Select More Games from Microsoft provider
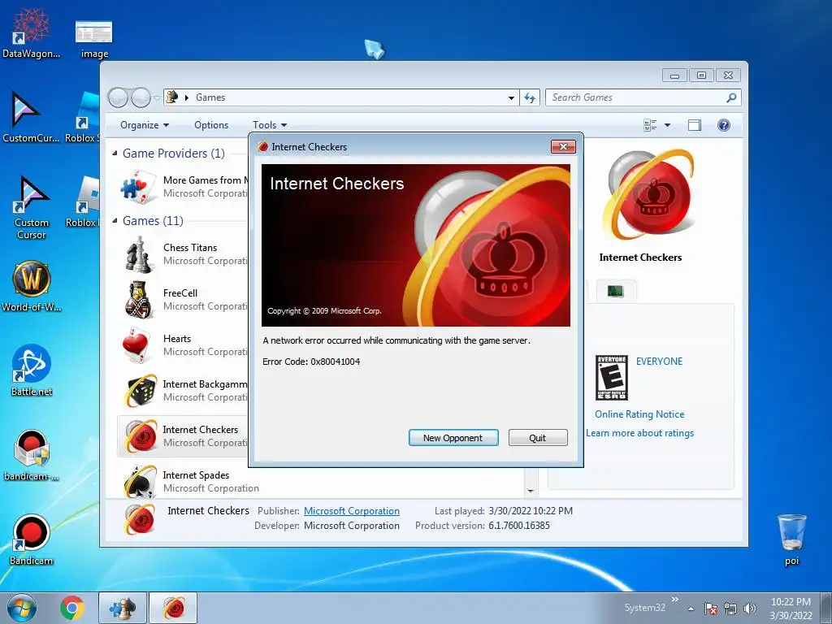This screenshot has width=832, height=624. (183, 187)
